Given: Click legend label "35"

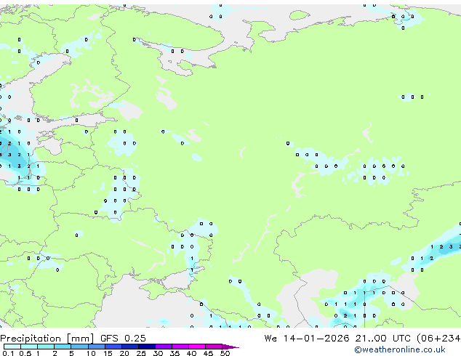Looking at the screenshot, I should (x=175, y=353).
